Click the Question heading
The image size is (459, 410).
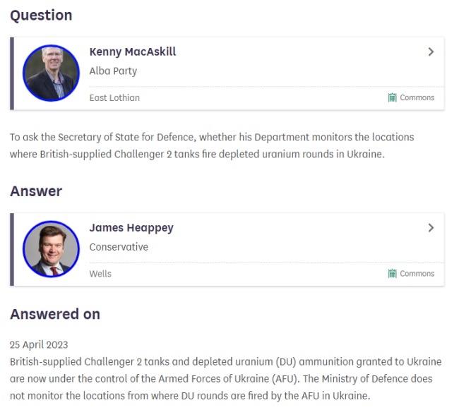tap(41, 15)
